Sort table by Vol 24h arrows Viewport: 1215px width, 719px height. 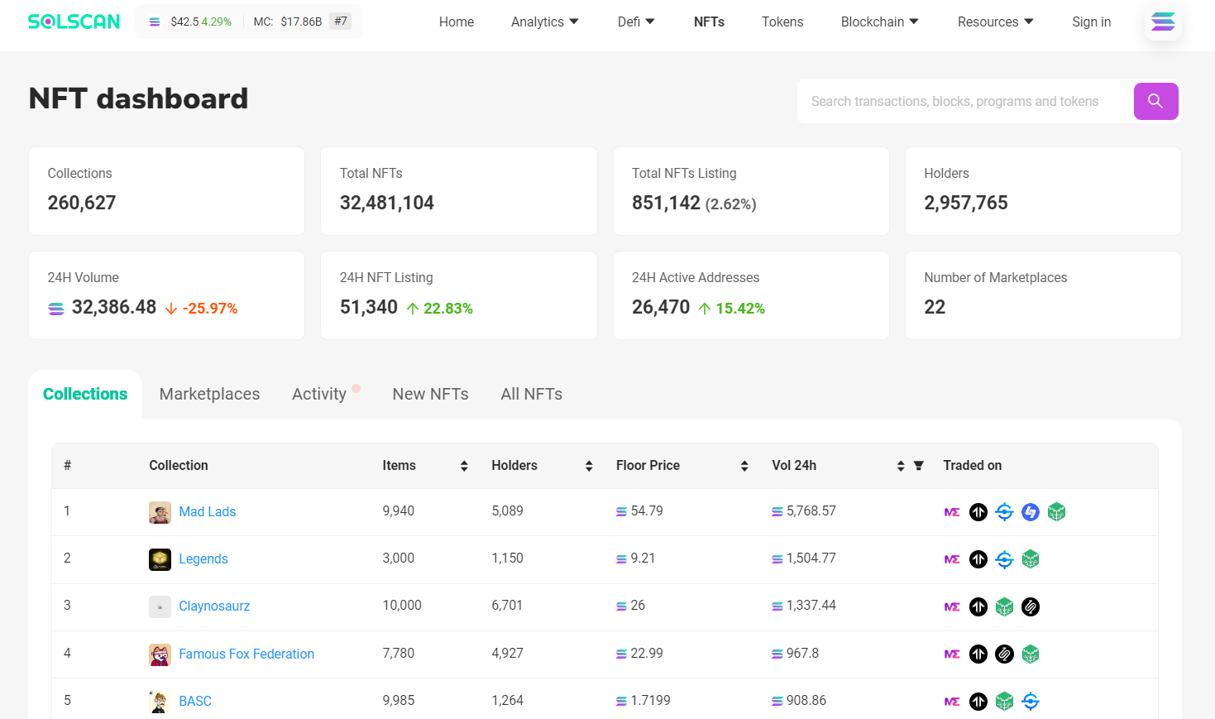tap(901, 466)
